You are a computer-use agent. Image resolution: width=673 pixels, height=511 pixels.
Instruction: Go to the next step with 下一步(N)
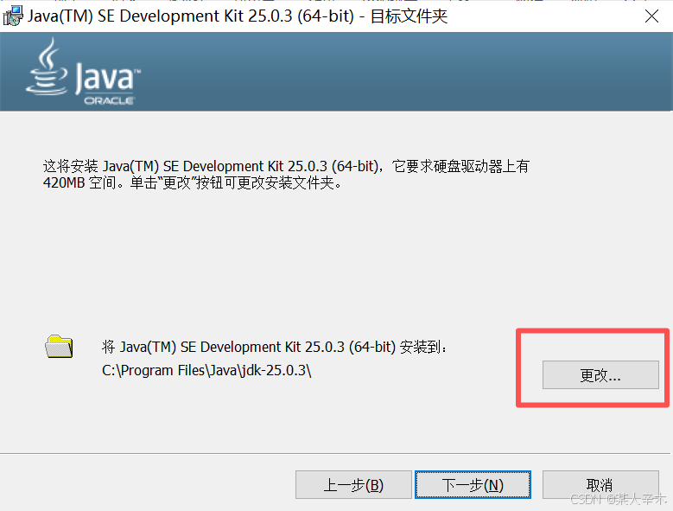[473, 485]
